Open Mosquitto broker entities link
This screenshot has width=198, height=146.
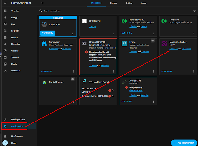[x=186, y=49]
